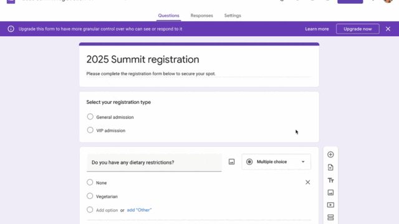Click the Learn more link
This screenshot has width=399, height=224.
317,29
